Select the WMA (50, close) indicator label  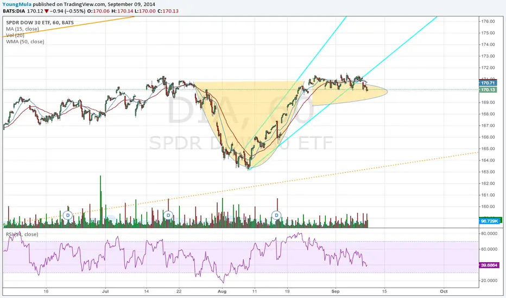[25, 42]
